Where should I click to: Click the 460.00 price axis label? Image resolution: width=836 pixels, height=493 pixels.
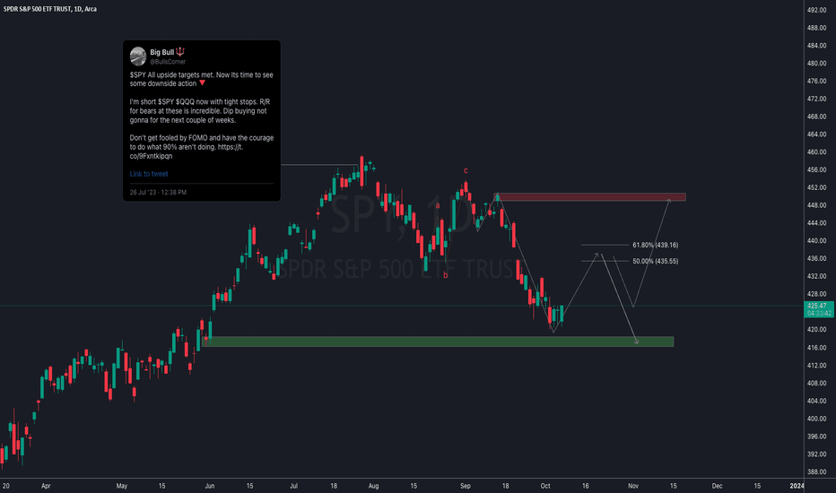pyautogui.click(x=816, y=152)
